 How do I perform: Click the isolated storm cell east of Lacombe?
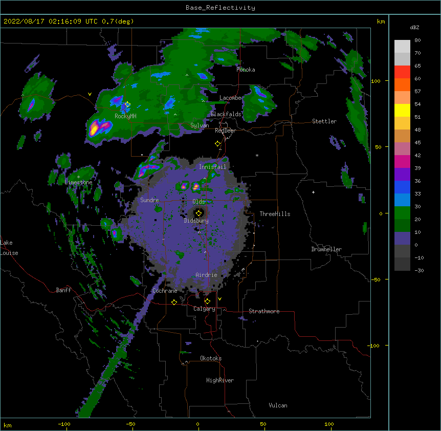coord(259,103)
